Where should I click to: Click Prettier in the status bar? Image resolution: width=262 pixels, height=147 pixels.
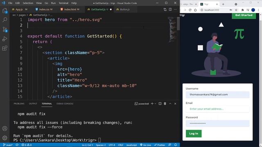tap(160, 145)
